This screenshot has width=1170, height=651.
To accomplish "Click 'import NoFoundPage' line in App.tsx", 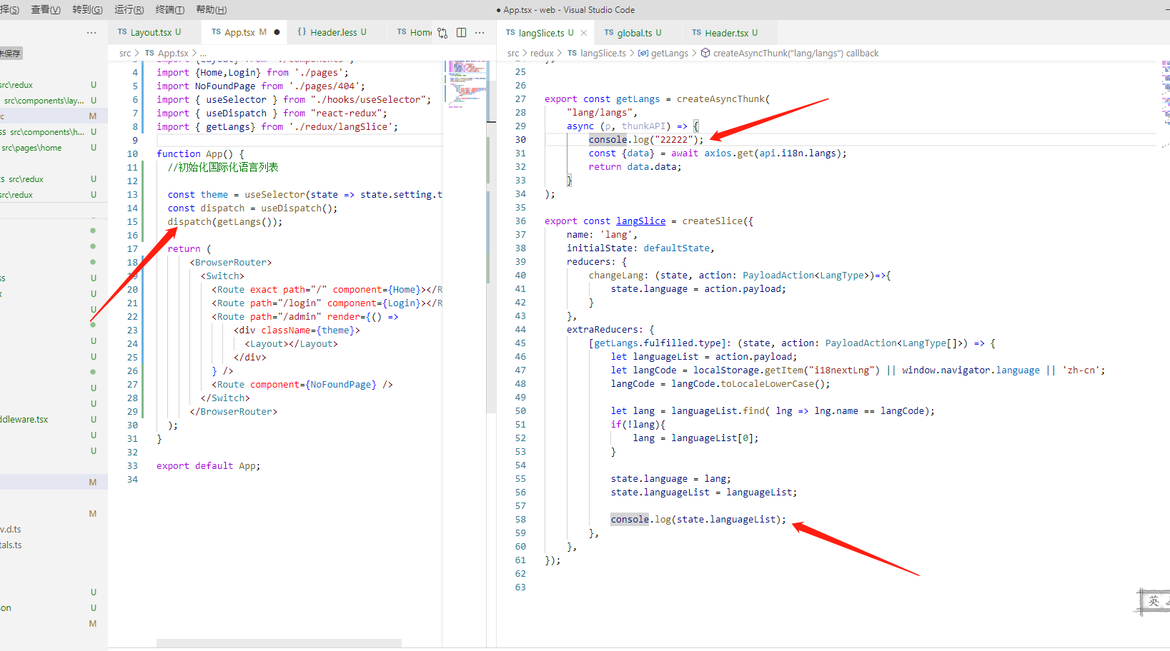I will coord(261,86).
